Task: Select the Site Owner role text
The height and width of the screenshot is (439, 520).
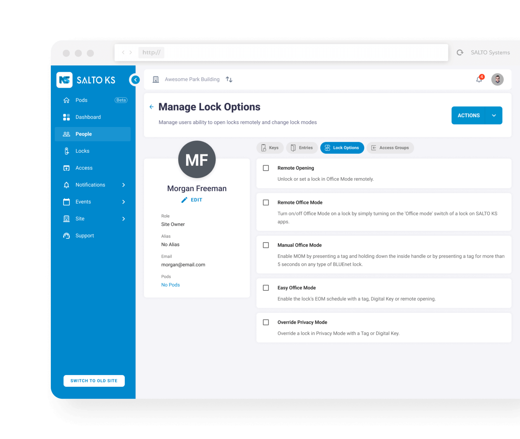Action: [x=173, y=224]
